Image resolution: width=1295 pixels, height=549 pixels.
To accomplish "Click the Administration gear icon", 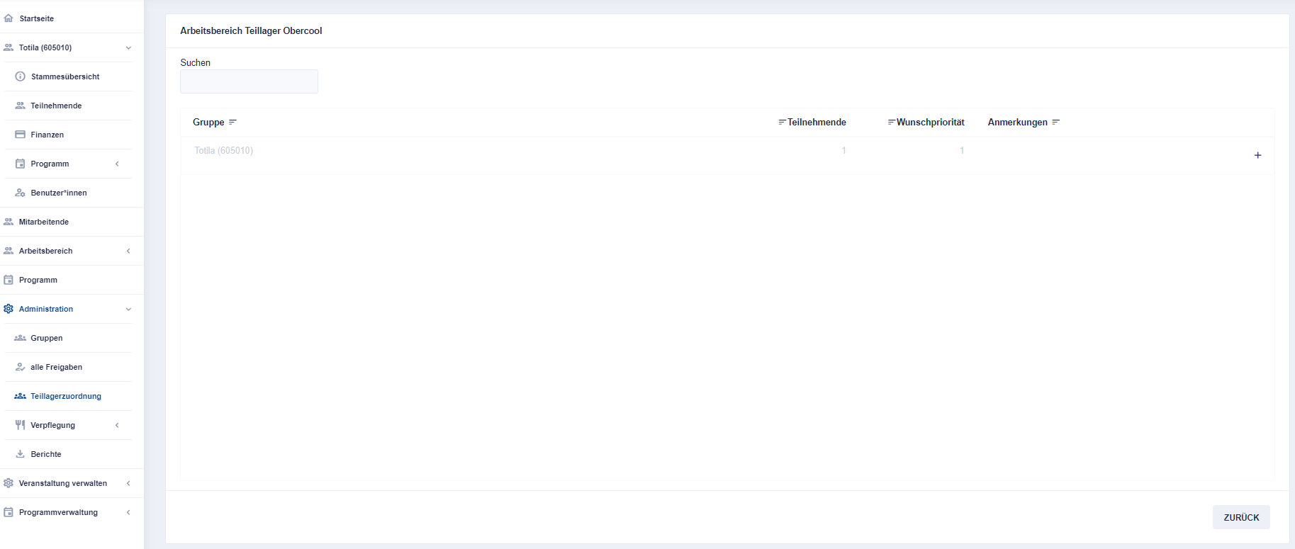I will (x=9, y=309).
